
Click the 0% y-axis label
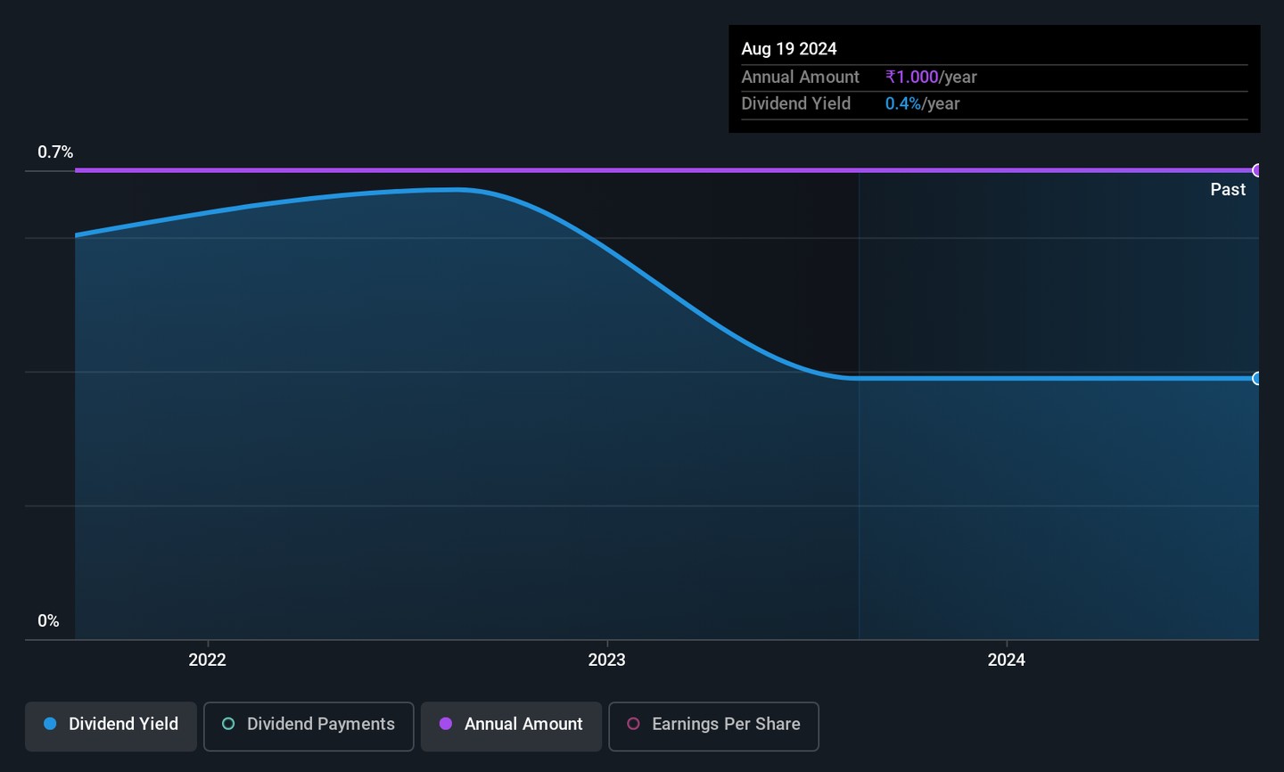coord(48,621)
